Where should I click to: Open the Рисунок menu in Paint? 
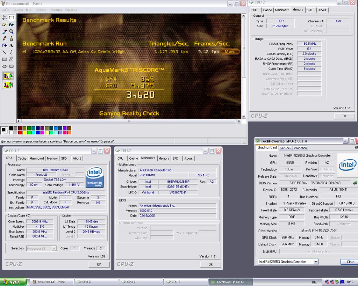coord(41,10)
